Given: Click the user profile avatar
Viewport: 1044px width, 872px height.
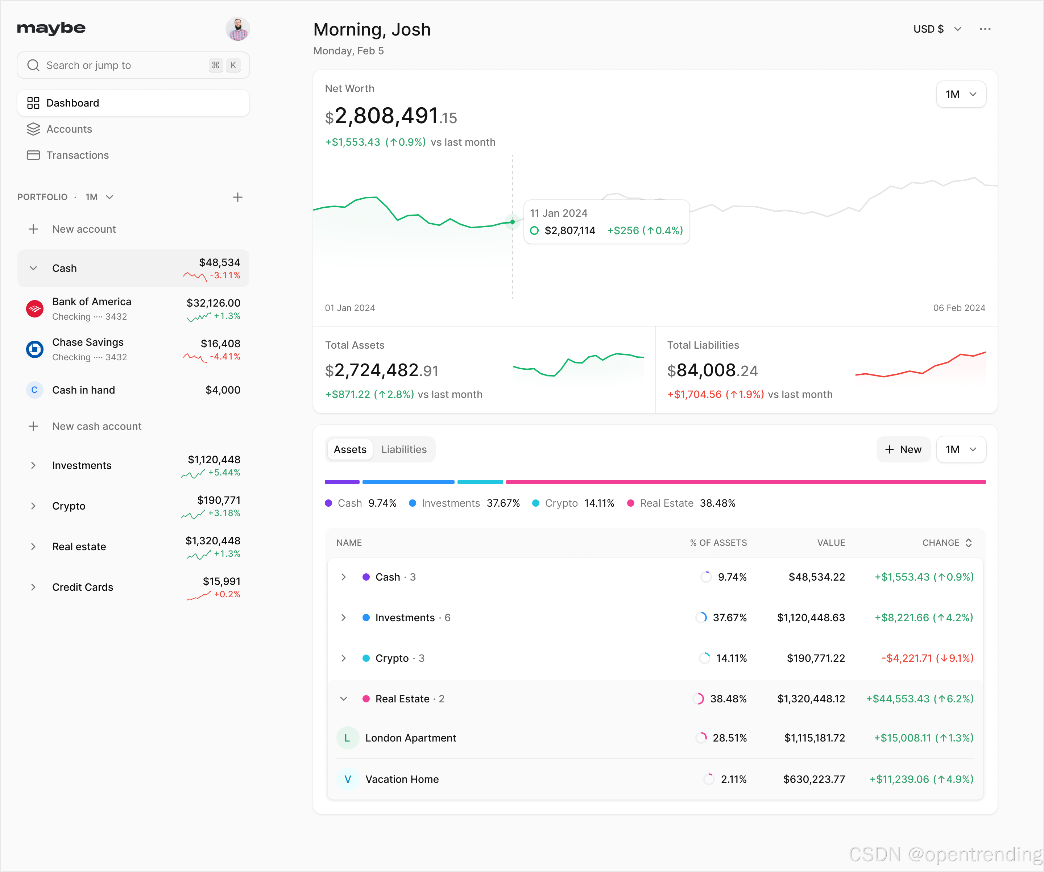Looking at the screenshot, I should pyautogui.click(x=237, y=29).
